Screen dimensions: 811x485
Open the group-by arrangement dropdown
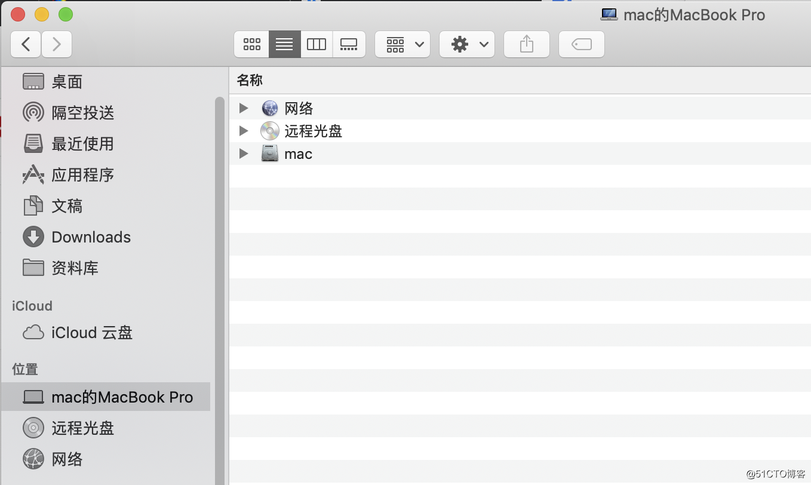pos(403,44)
